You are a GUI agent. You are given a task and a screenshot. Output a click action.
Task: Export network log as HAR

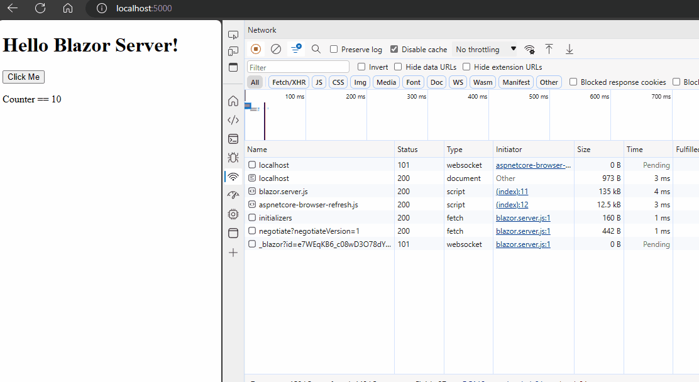[x=569, y=49]
